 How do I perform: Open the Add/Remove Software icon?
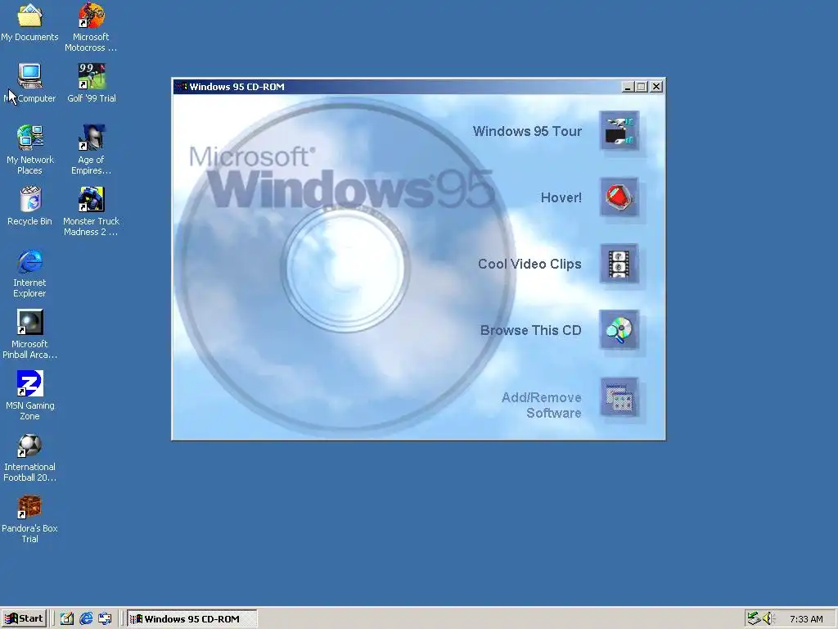[x=619, y=397]
